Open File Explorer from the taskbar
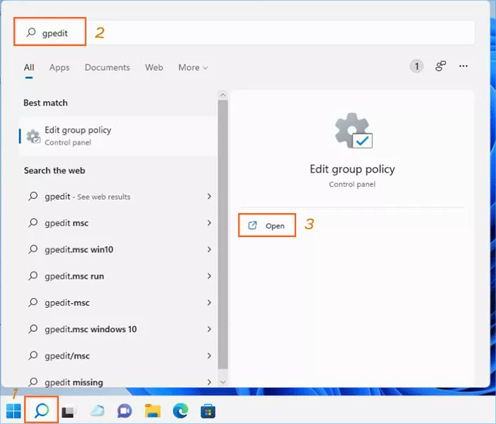496x424 pixels. (153, 411)
